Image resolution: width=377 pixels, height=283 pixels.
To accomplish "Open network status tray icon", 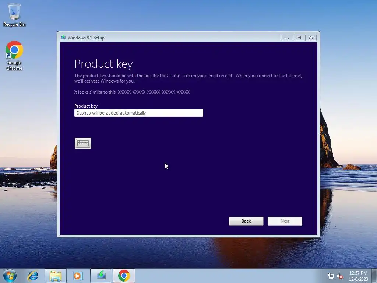I will pos(331,276).
